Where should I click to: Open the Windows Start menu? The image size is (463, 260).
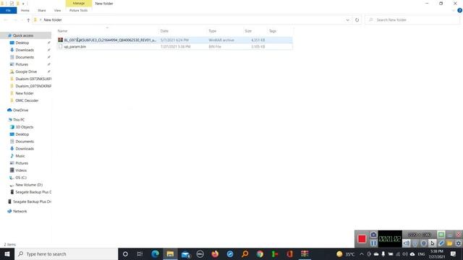tap(7, 253)
